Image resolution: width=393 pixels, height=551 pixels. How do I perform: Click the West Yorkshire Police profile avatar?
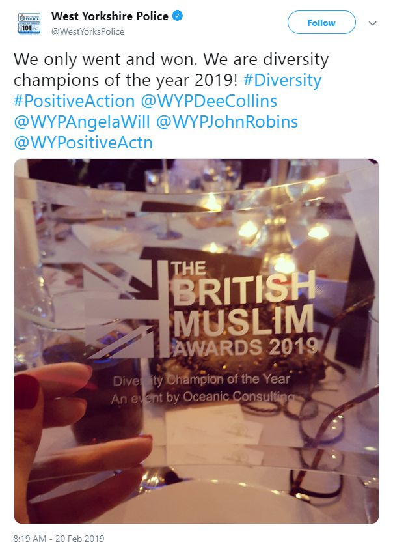click(x=29, y=23)
